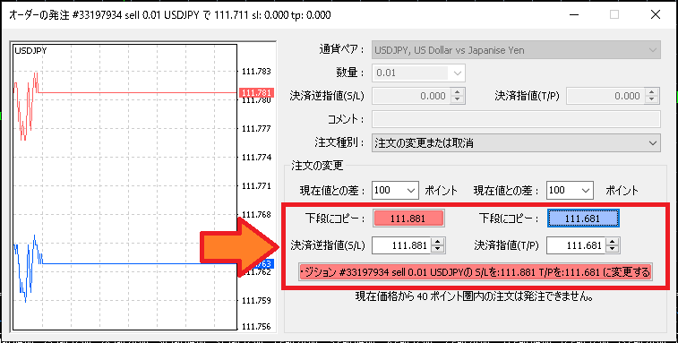Increase the lower T/P spinner value
This screenshot has width=678, height=343.
[613, 242]
